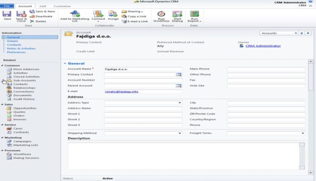The width and height of the screenshot is (316, 181).
Task: Open the File menu tab
Action: point(8,6)
